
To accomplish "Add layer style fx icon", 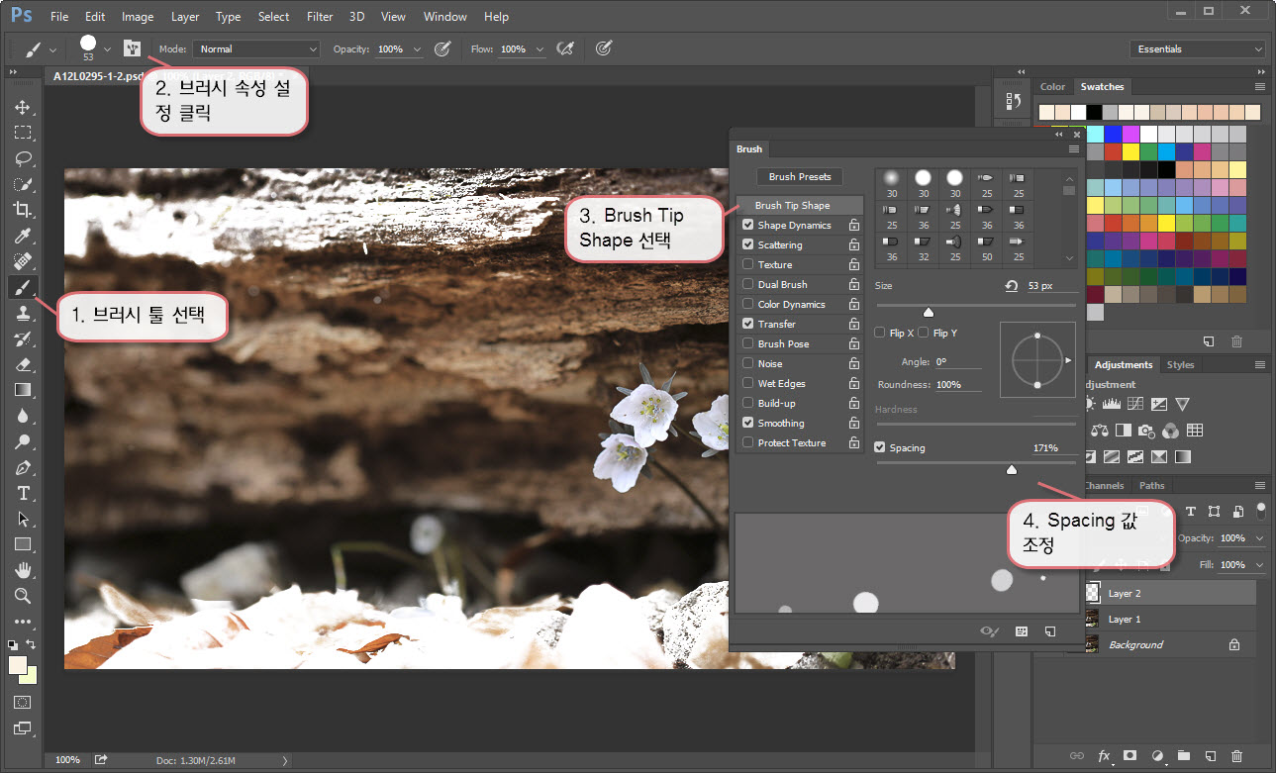I will tap(1105, 755).
